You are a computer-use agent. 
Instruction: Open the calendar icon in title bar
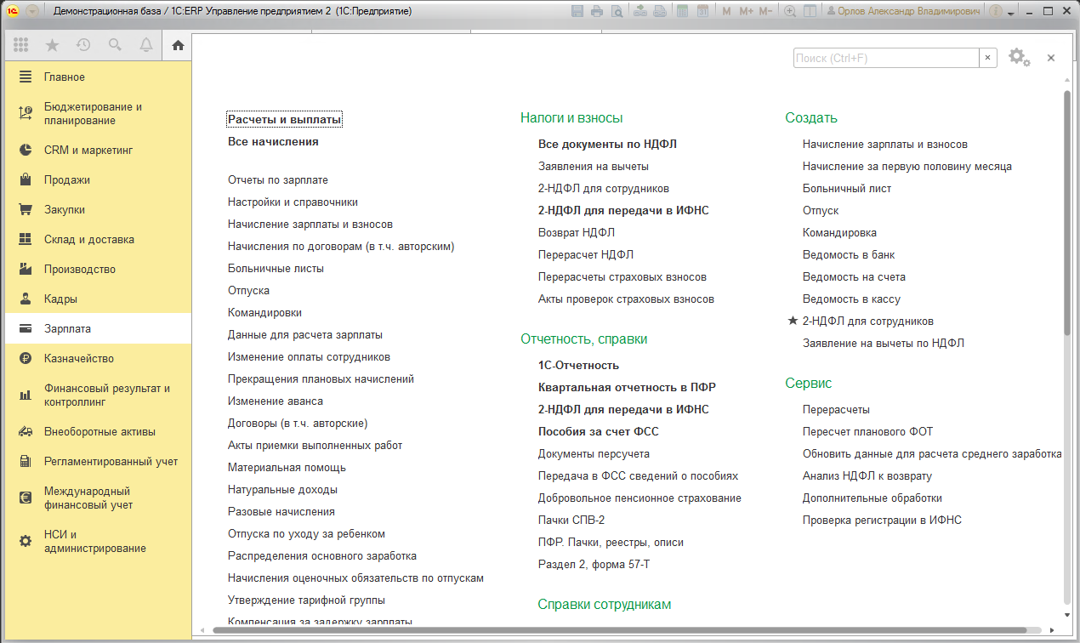click(702, 11)
